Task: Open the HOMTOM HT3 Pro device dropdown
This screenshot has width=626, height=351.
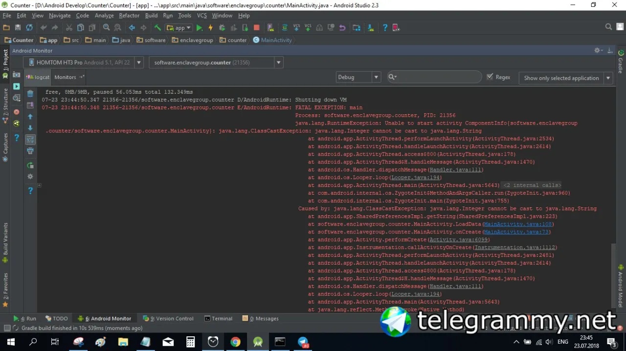Action: point(83,62)
